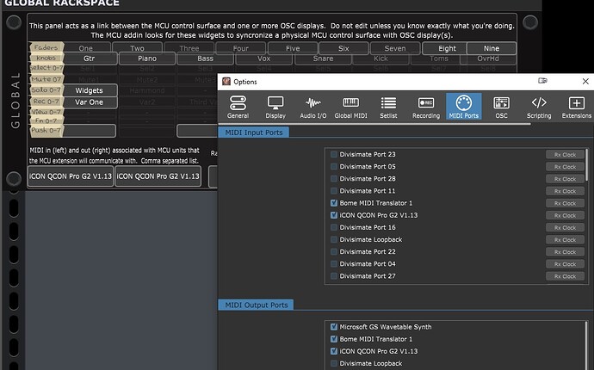Click the Kick knob label widget

[381, 59]
